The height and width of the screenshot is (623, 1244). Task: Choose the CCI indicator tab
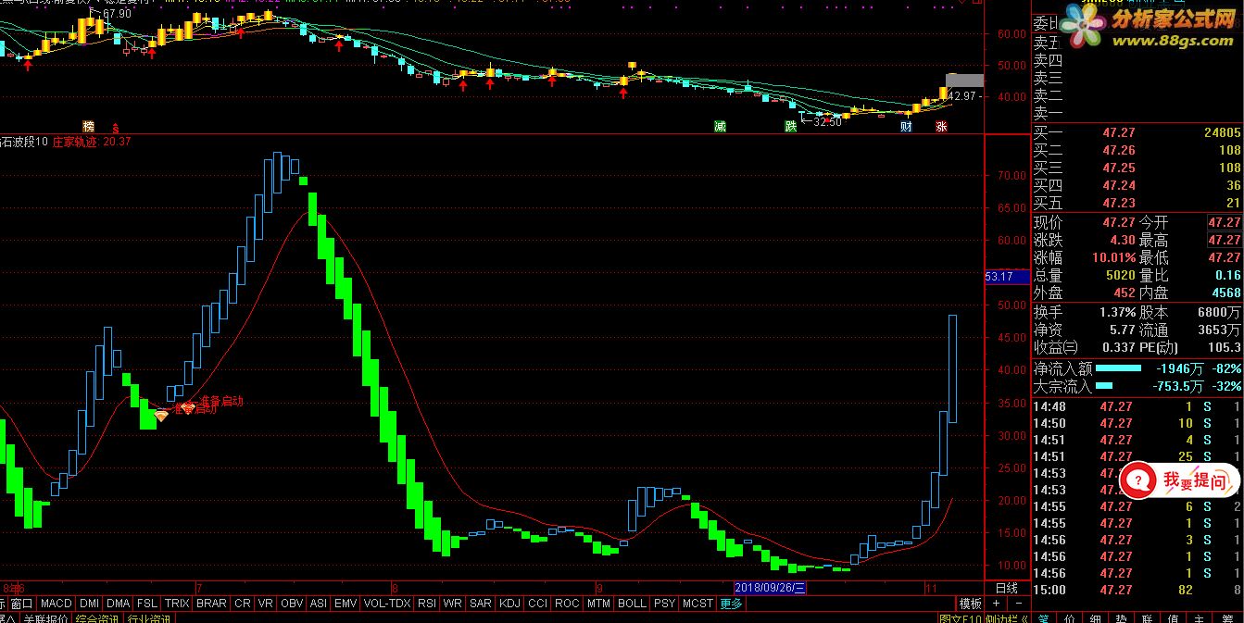click(538, 603)
